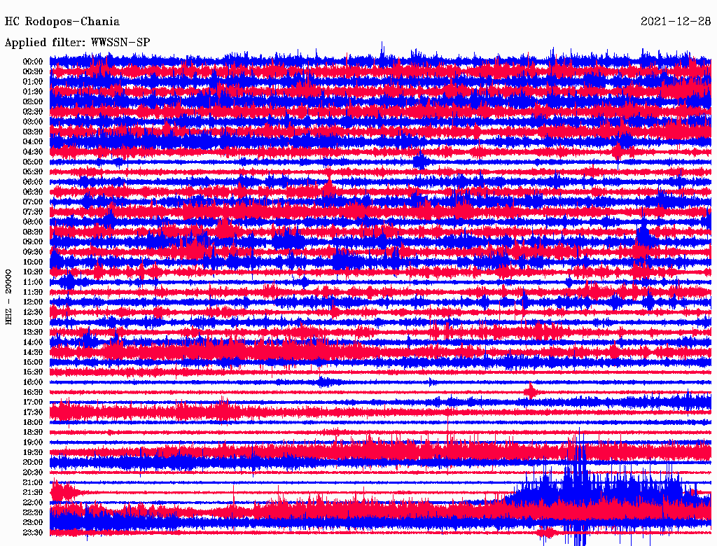Select the 21:30 time label
Viewport: 717px width, 546px height.
pyautogui.click(x=33, y=493)
